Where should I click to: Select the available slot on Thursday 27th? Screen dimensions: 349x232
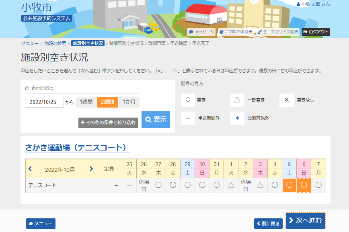[x=158, y=185]
